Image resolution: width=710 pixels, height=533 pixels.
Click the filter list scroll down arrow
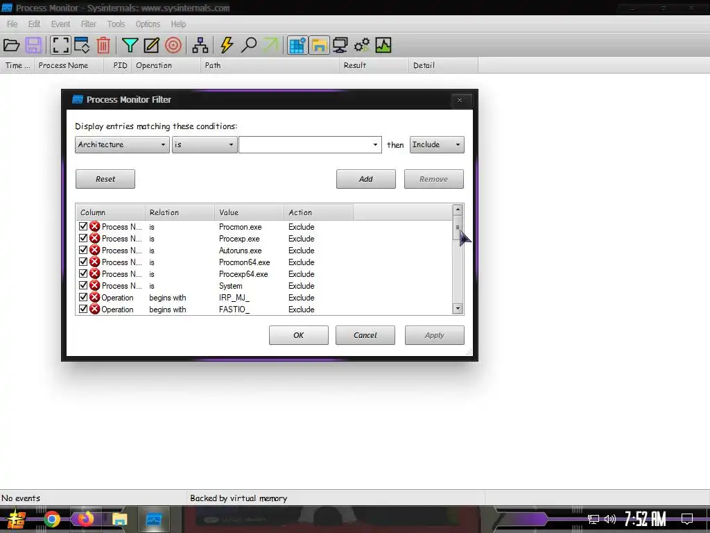(458, 309)
